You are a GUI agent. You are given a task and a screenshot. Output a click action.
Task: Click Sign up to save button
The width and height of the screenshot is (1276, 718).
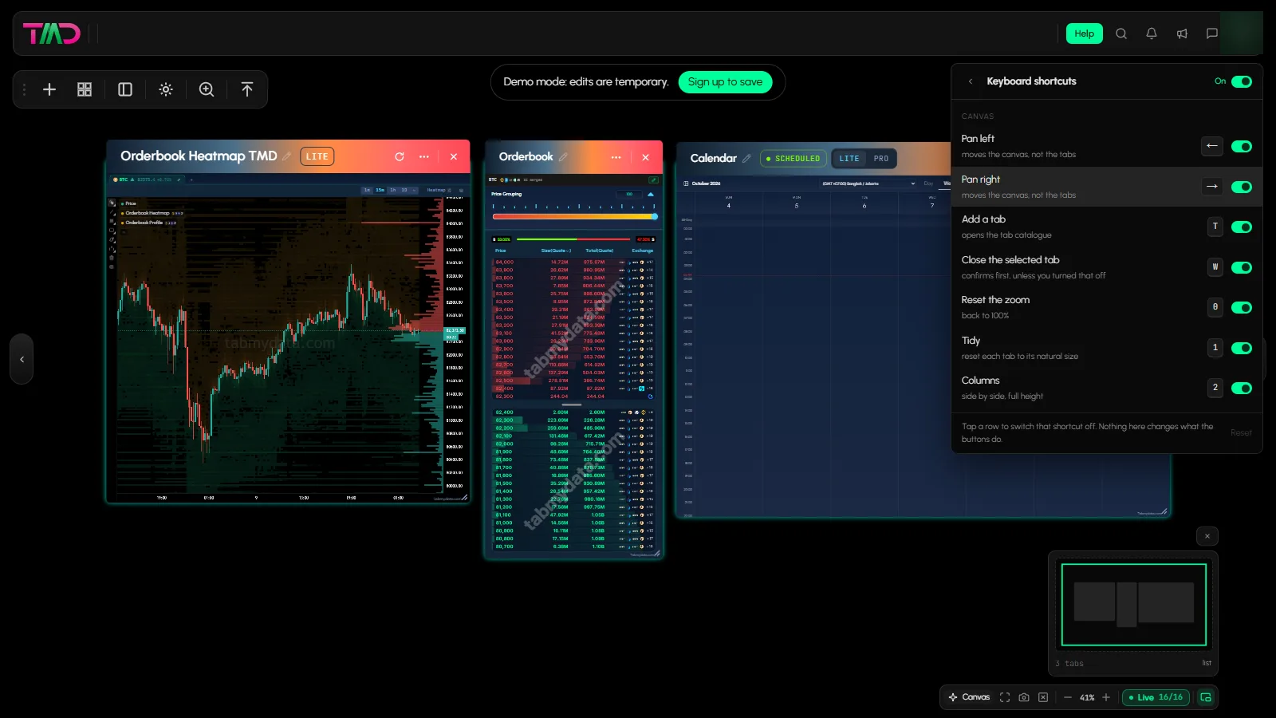(x=725, y=82)
